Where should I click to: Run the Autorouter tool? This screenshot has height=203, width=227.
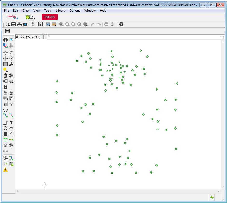point(11,158)
